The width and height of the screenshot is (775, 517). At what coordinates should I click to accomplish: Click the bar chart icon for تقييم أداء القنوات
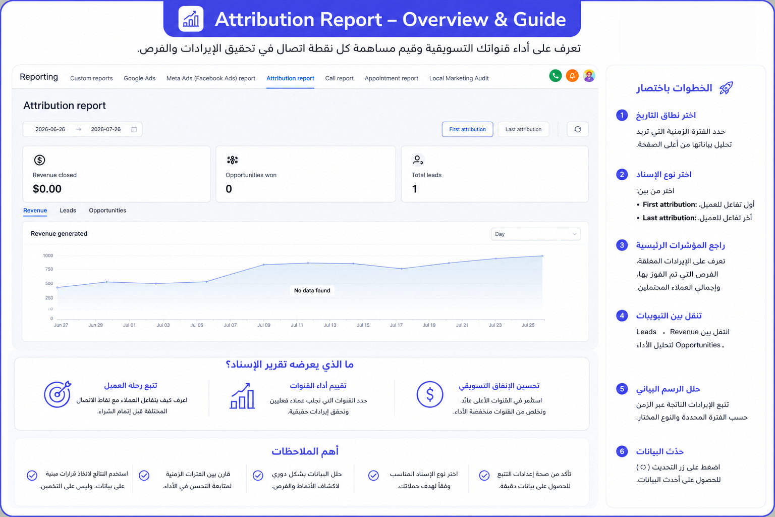[x=243, y=395]
